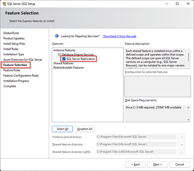Browse for the instance root directory

182,137
